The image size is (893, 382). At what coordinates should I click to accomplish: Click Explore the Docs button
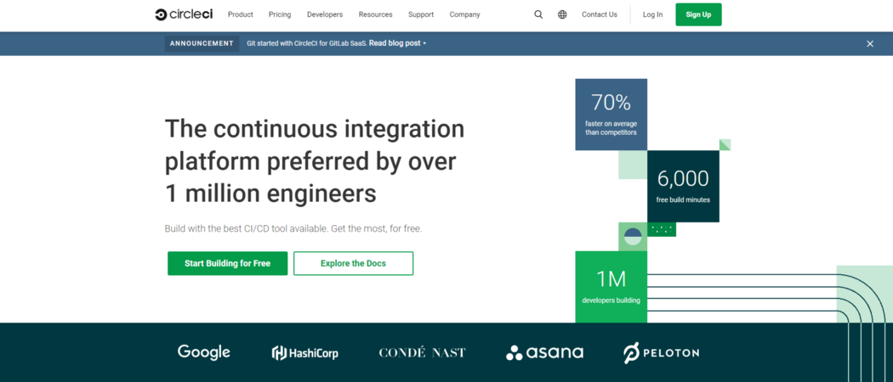[353, 263]
